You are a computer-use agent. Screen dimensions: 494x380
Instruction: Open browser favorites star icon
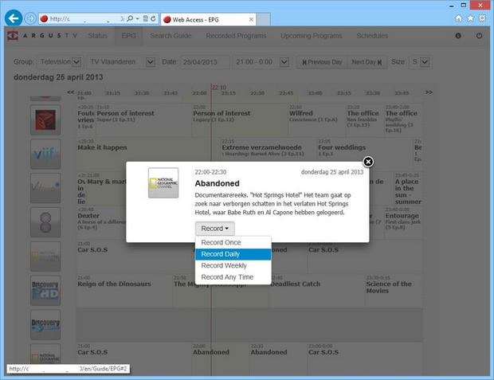tap(470, 18)
